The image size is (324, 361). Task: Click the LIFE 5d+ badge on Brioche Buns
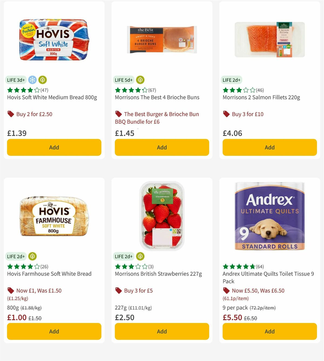pyautogui.click(x=123, y=80)
